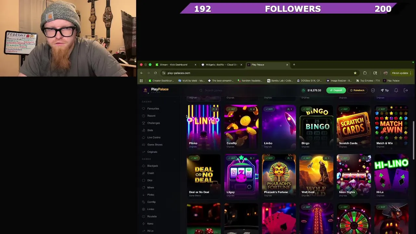Click the Coinflip sidebar icon
416x234 pixels.
pyautogui.click(x=144, y=202)
